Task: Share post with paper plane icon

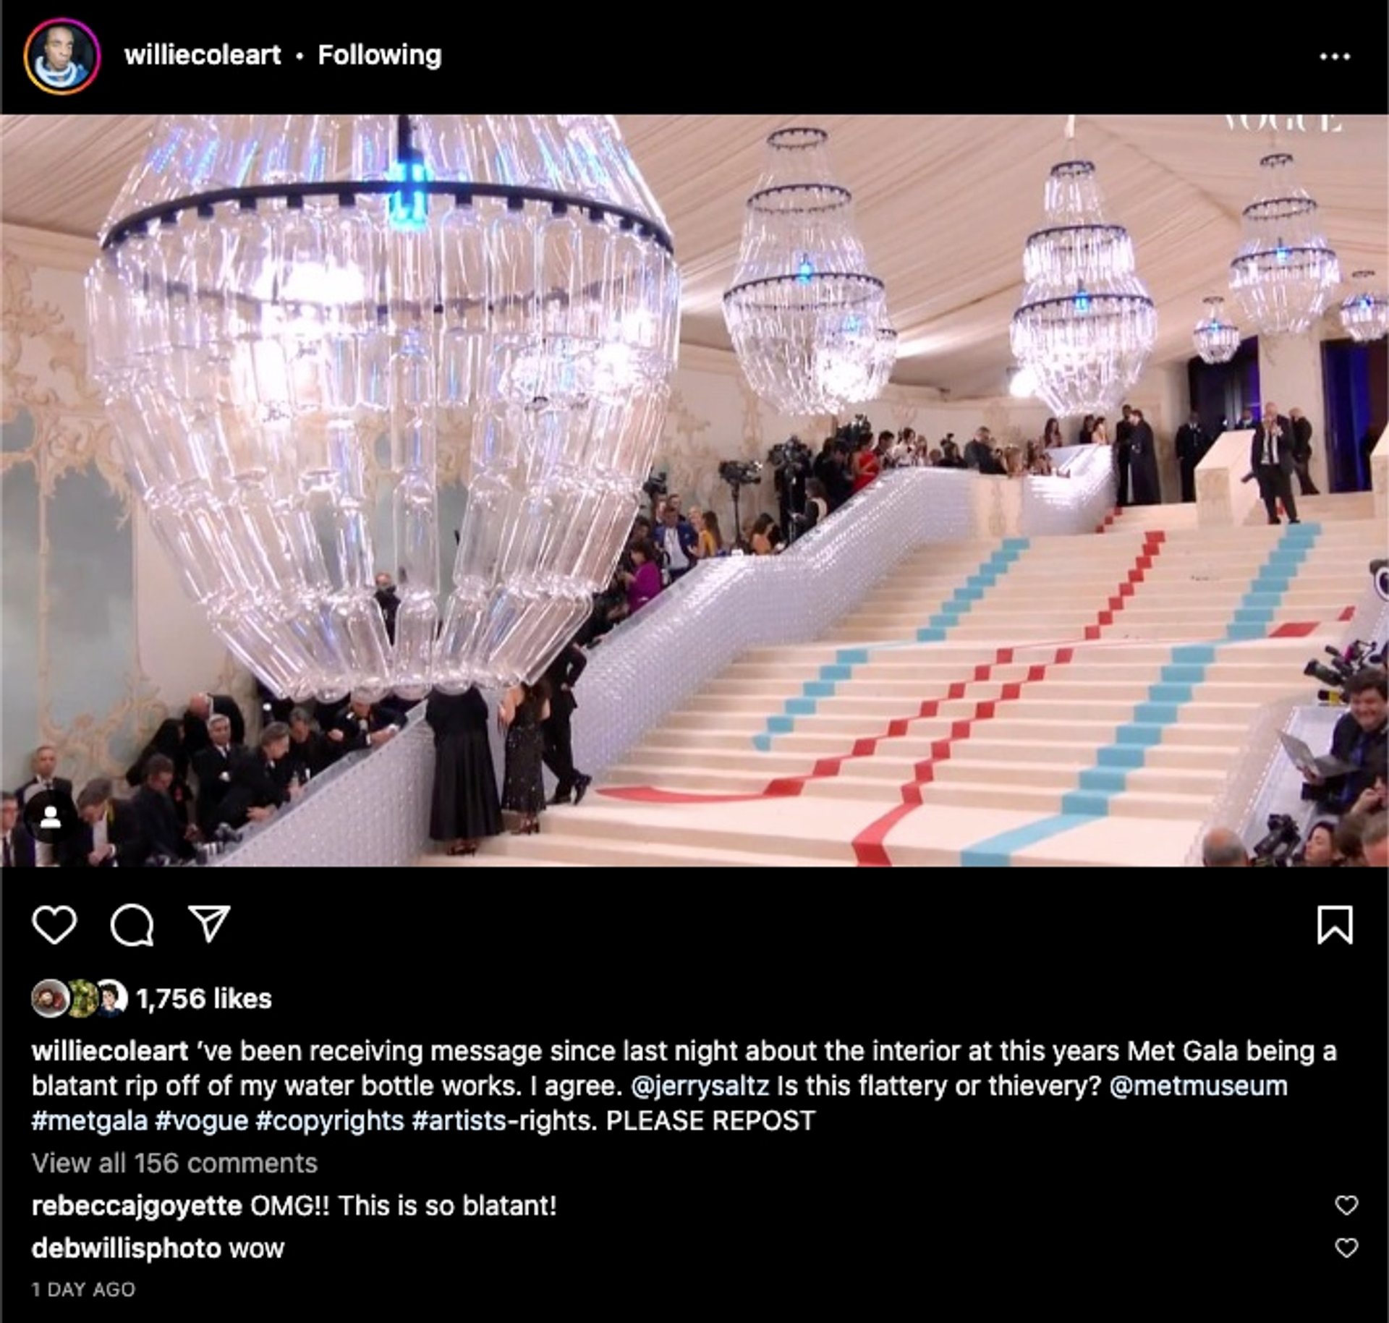Action: coord(209,923)
